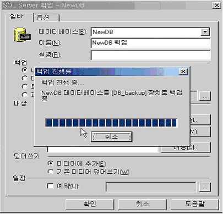Click the 도움말 help button
The height and width of the screenshot is (214, 223).
pyautogui.click(x=194, y=204)
